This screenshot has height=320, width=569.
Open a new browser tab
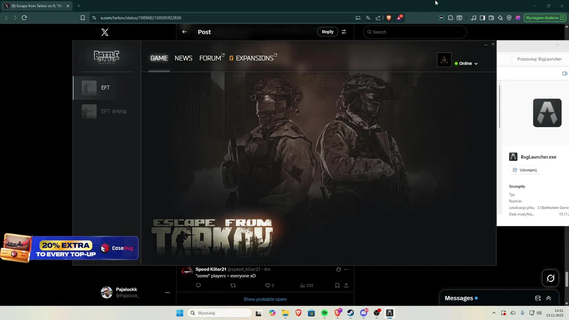tap(79, 6)
